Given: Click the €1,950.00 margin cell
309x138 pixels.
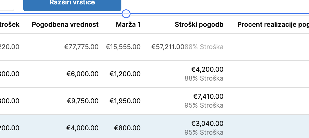Looking at the screenshot, I should click(125, 101).
